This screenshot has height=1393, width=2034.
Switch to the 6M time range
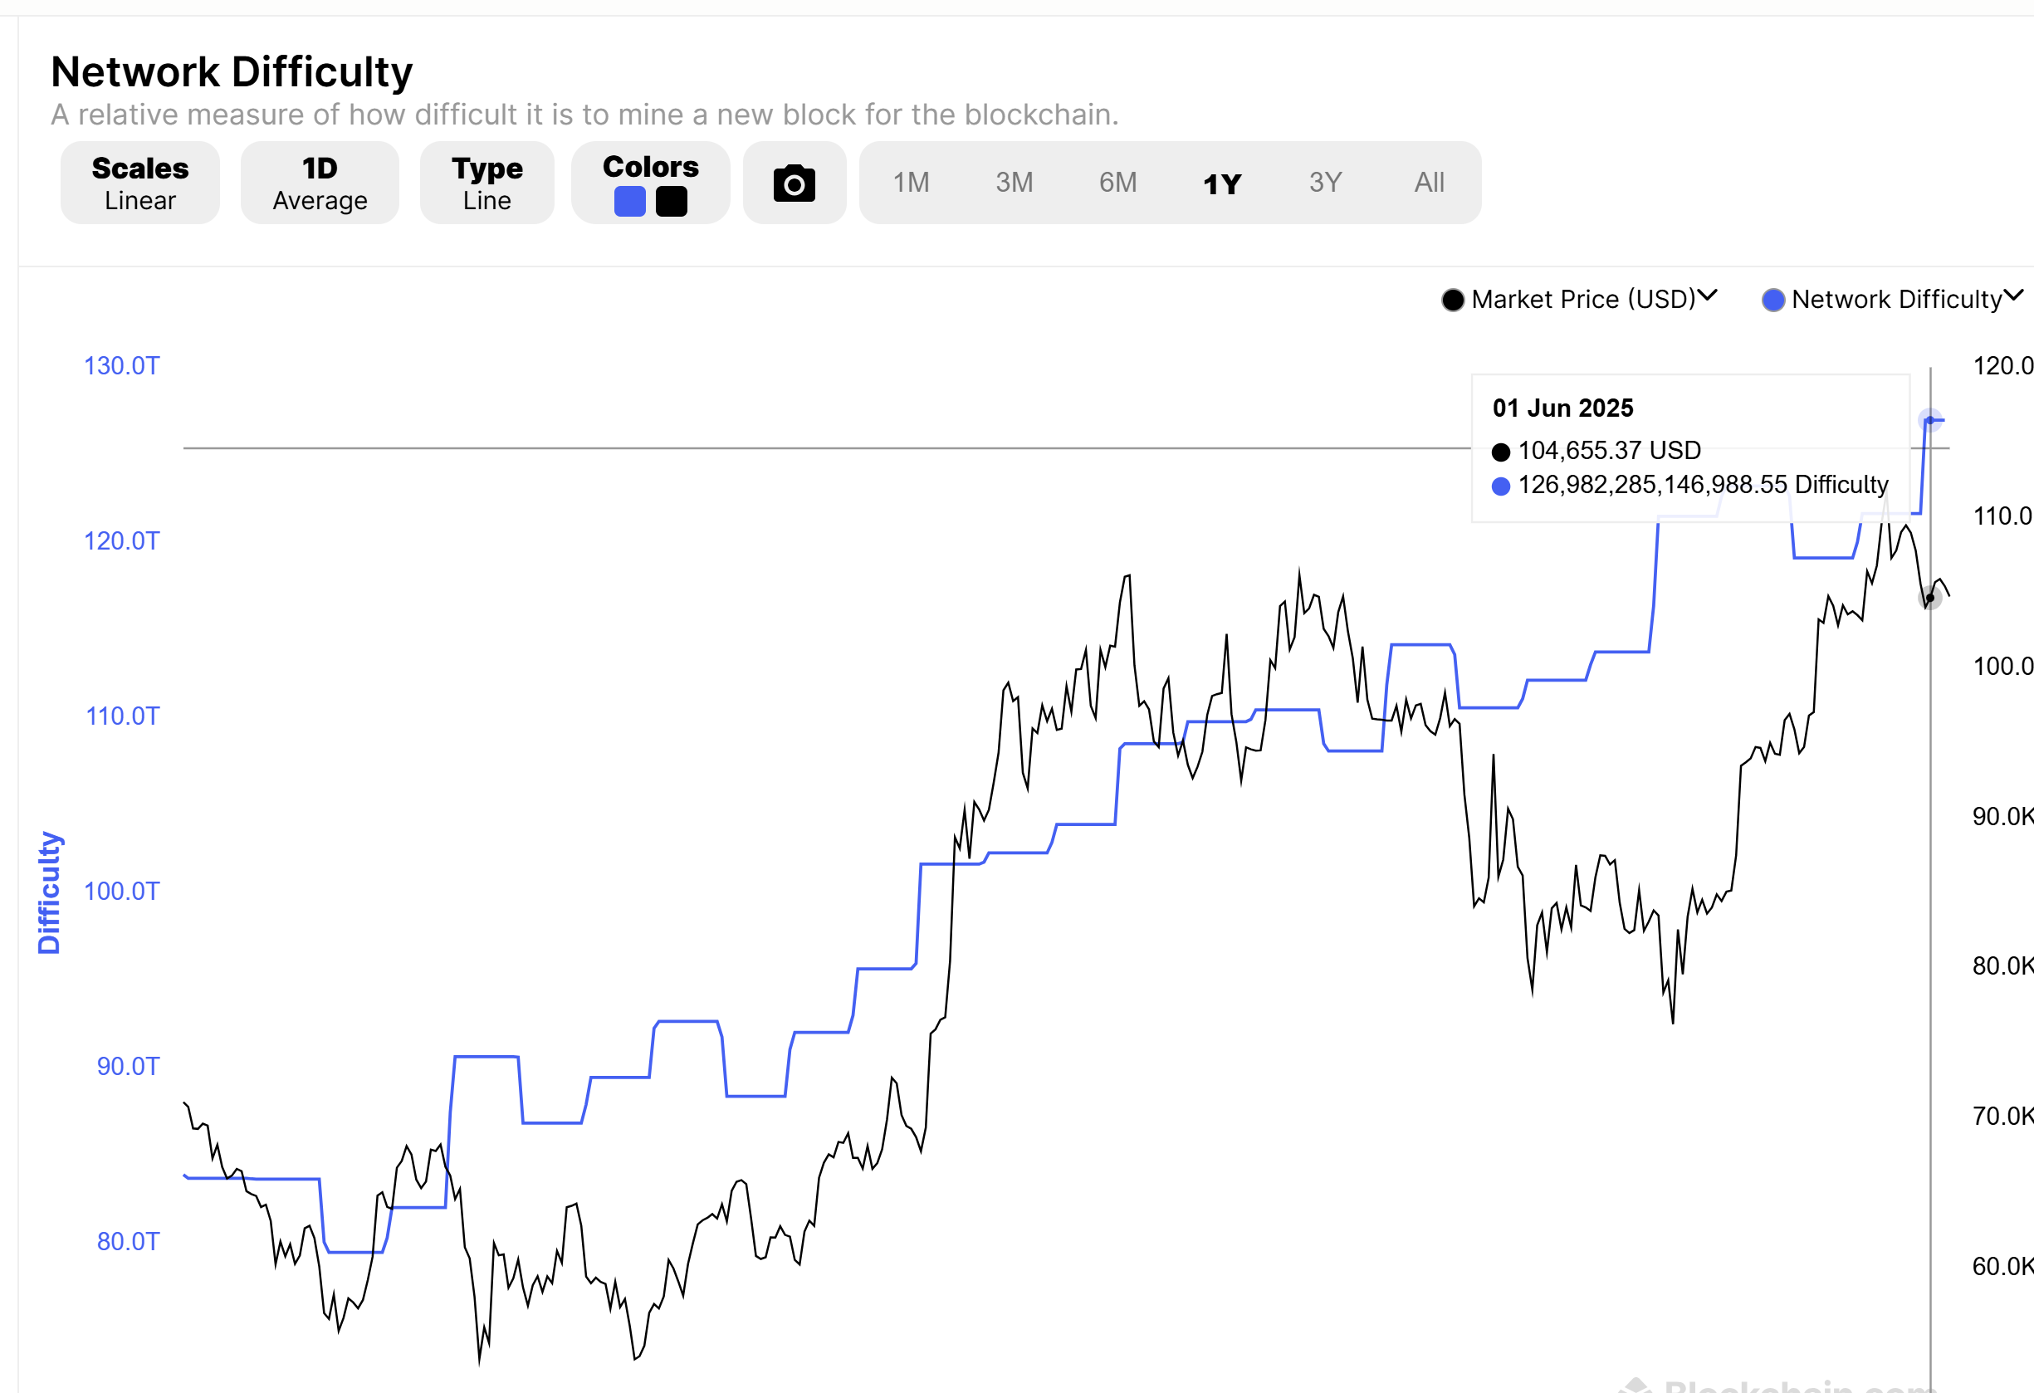1117,183
